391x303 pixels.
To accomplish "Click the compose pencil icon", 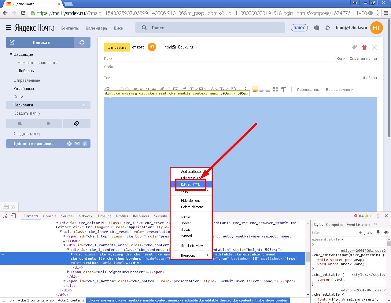I will point(12,42).
